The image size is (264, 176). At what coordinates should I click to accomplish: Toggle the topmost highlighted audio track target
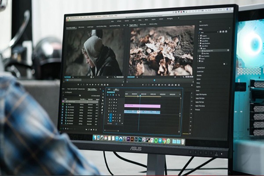point(110,115)
